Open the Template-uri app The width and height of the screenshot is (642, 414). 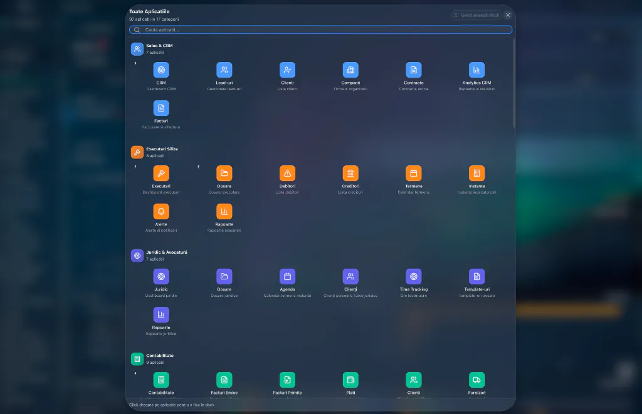click(x=476, y=277)
